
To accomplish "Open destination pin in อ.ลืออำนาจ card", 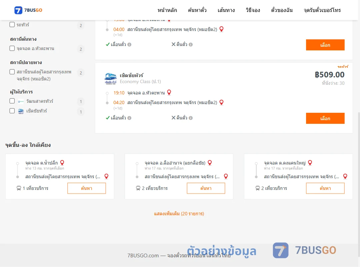I will [226, 177].
